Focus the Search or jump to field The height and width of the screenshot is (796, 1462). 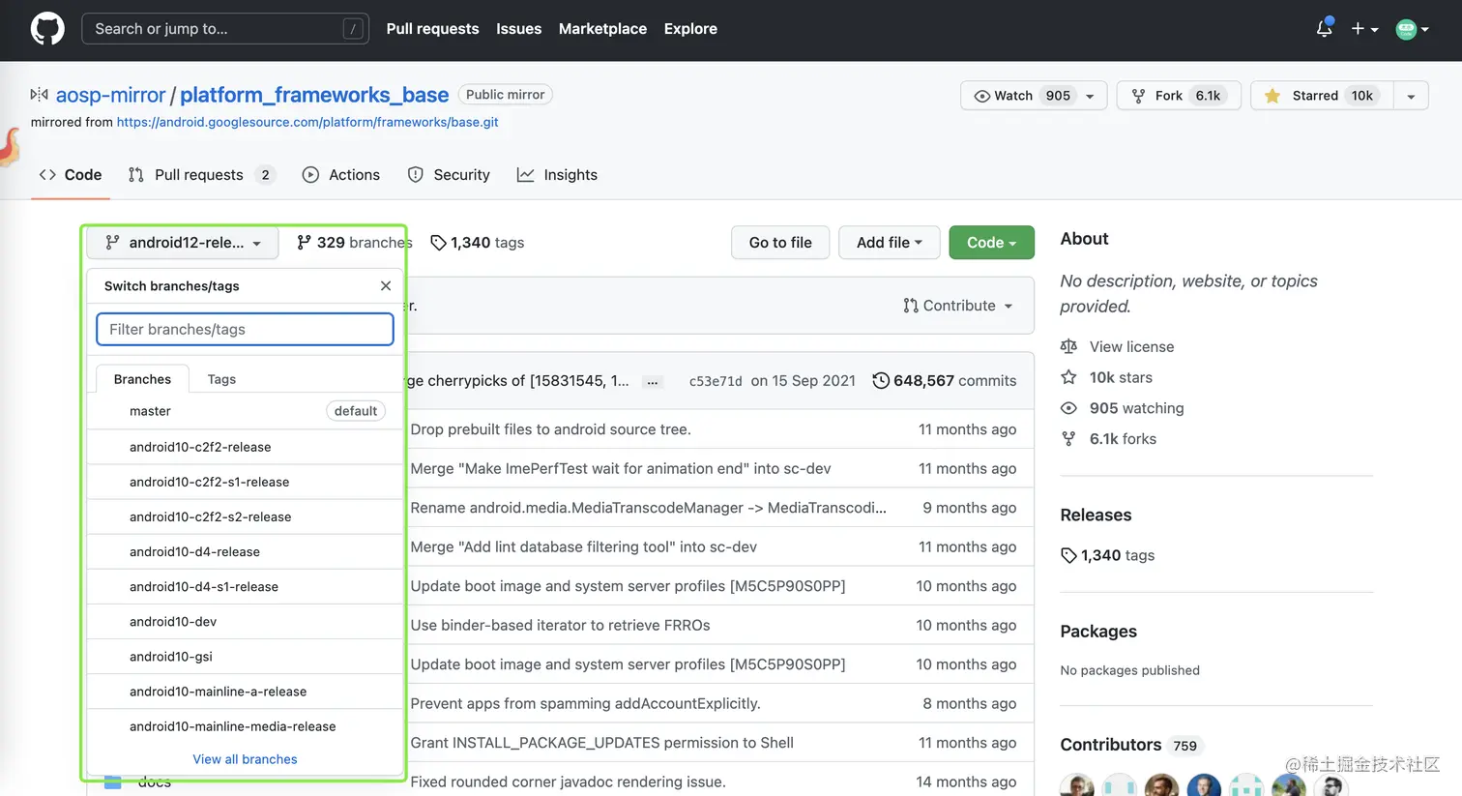(225, 29)
